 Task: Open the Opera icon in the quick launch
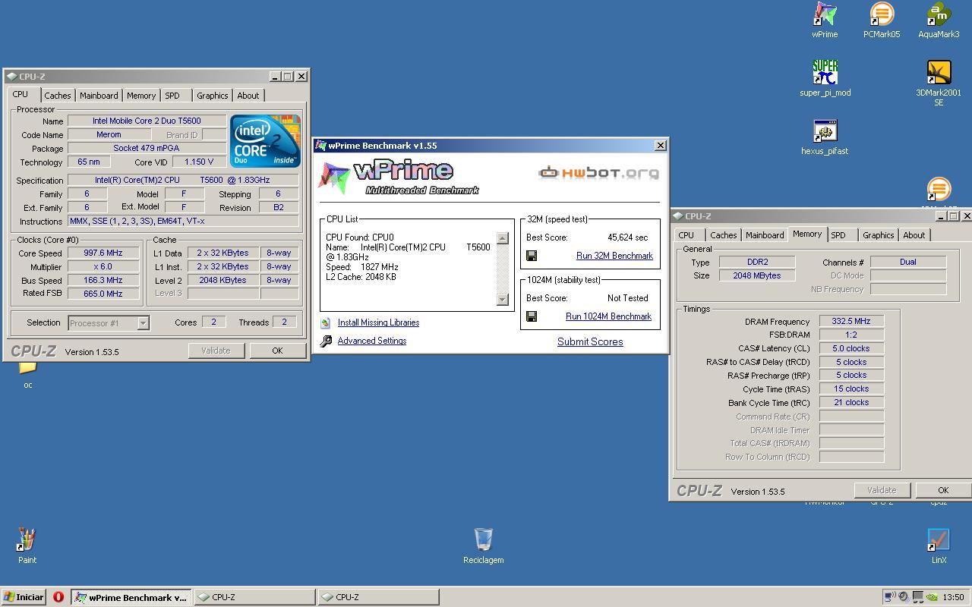point(58,597)
